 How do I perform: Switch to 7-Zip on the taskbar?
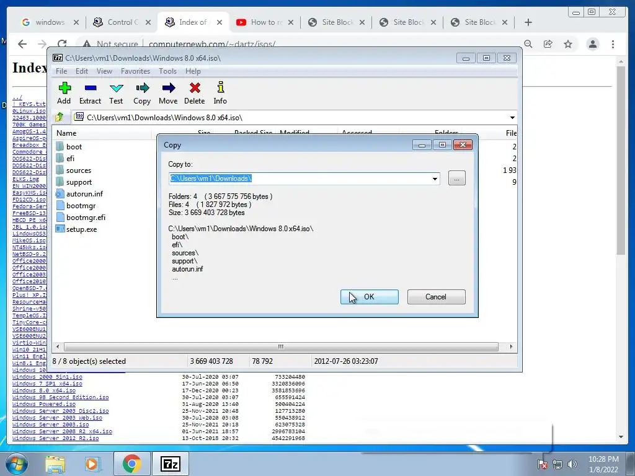pyautogui.click(x=171, y=464)
